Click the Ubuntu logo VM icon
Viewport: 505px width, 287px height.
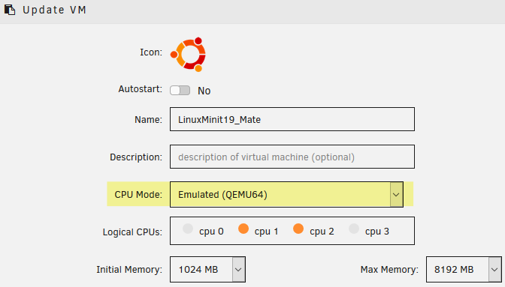(188, 55)
